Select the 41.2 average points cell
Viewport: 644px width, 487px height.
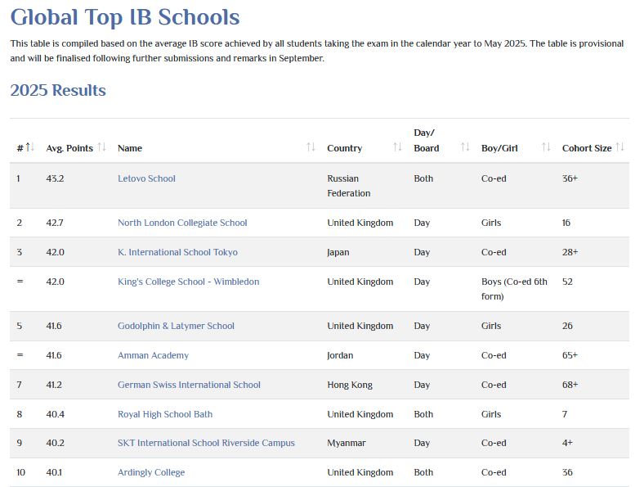click(54, 385)
